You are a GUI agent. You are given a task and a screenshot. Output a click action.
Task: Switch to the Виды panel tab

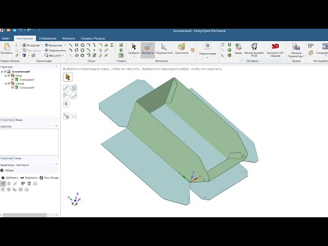[x=19, y=120]
